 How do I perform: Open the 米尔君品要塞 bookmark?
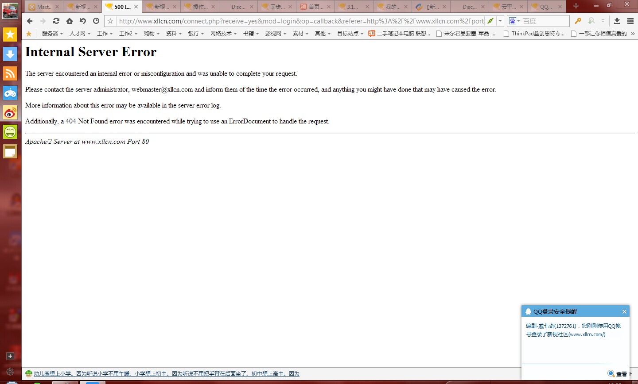click(x=466, y=34)
